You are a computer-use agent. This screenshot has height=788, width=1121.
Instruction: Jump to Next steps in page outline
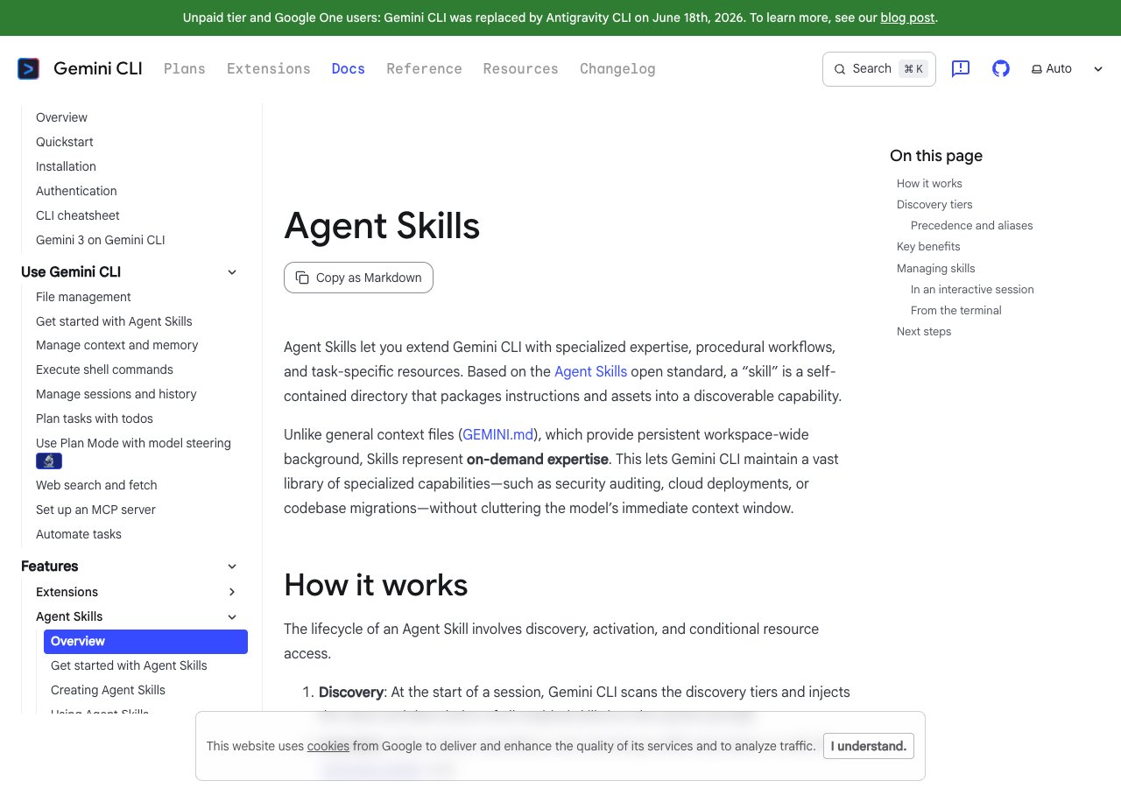click(x=924, y=331)
